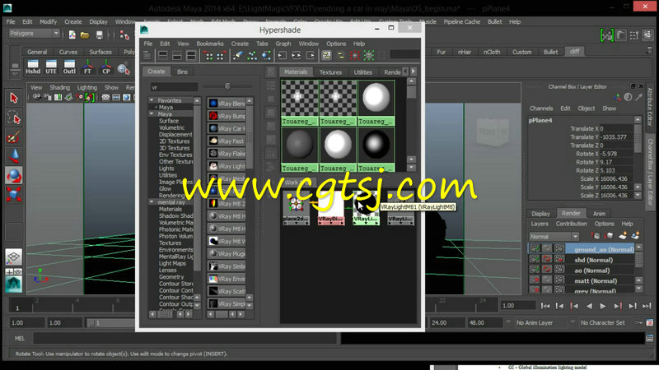Pick the Move tool in the toolbox
This screenshot has height=370, width=659.
[x=14, y=156]
